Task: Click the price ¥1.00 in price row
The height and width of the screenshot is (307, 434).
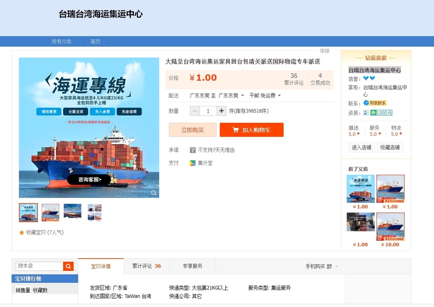Action: (203, 78)
